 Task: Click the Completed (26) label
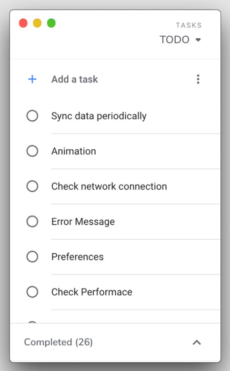point(59,342)
